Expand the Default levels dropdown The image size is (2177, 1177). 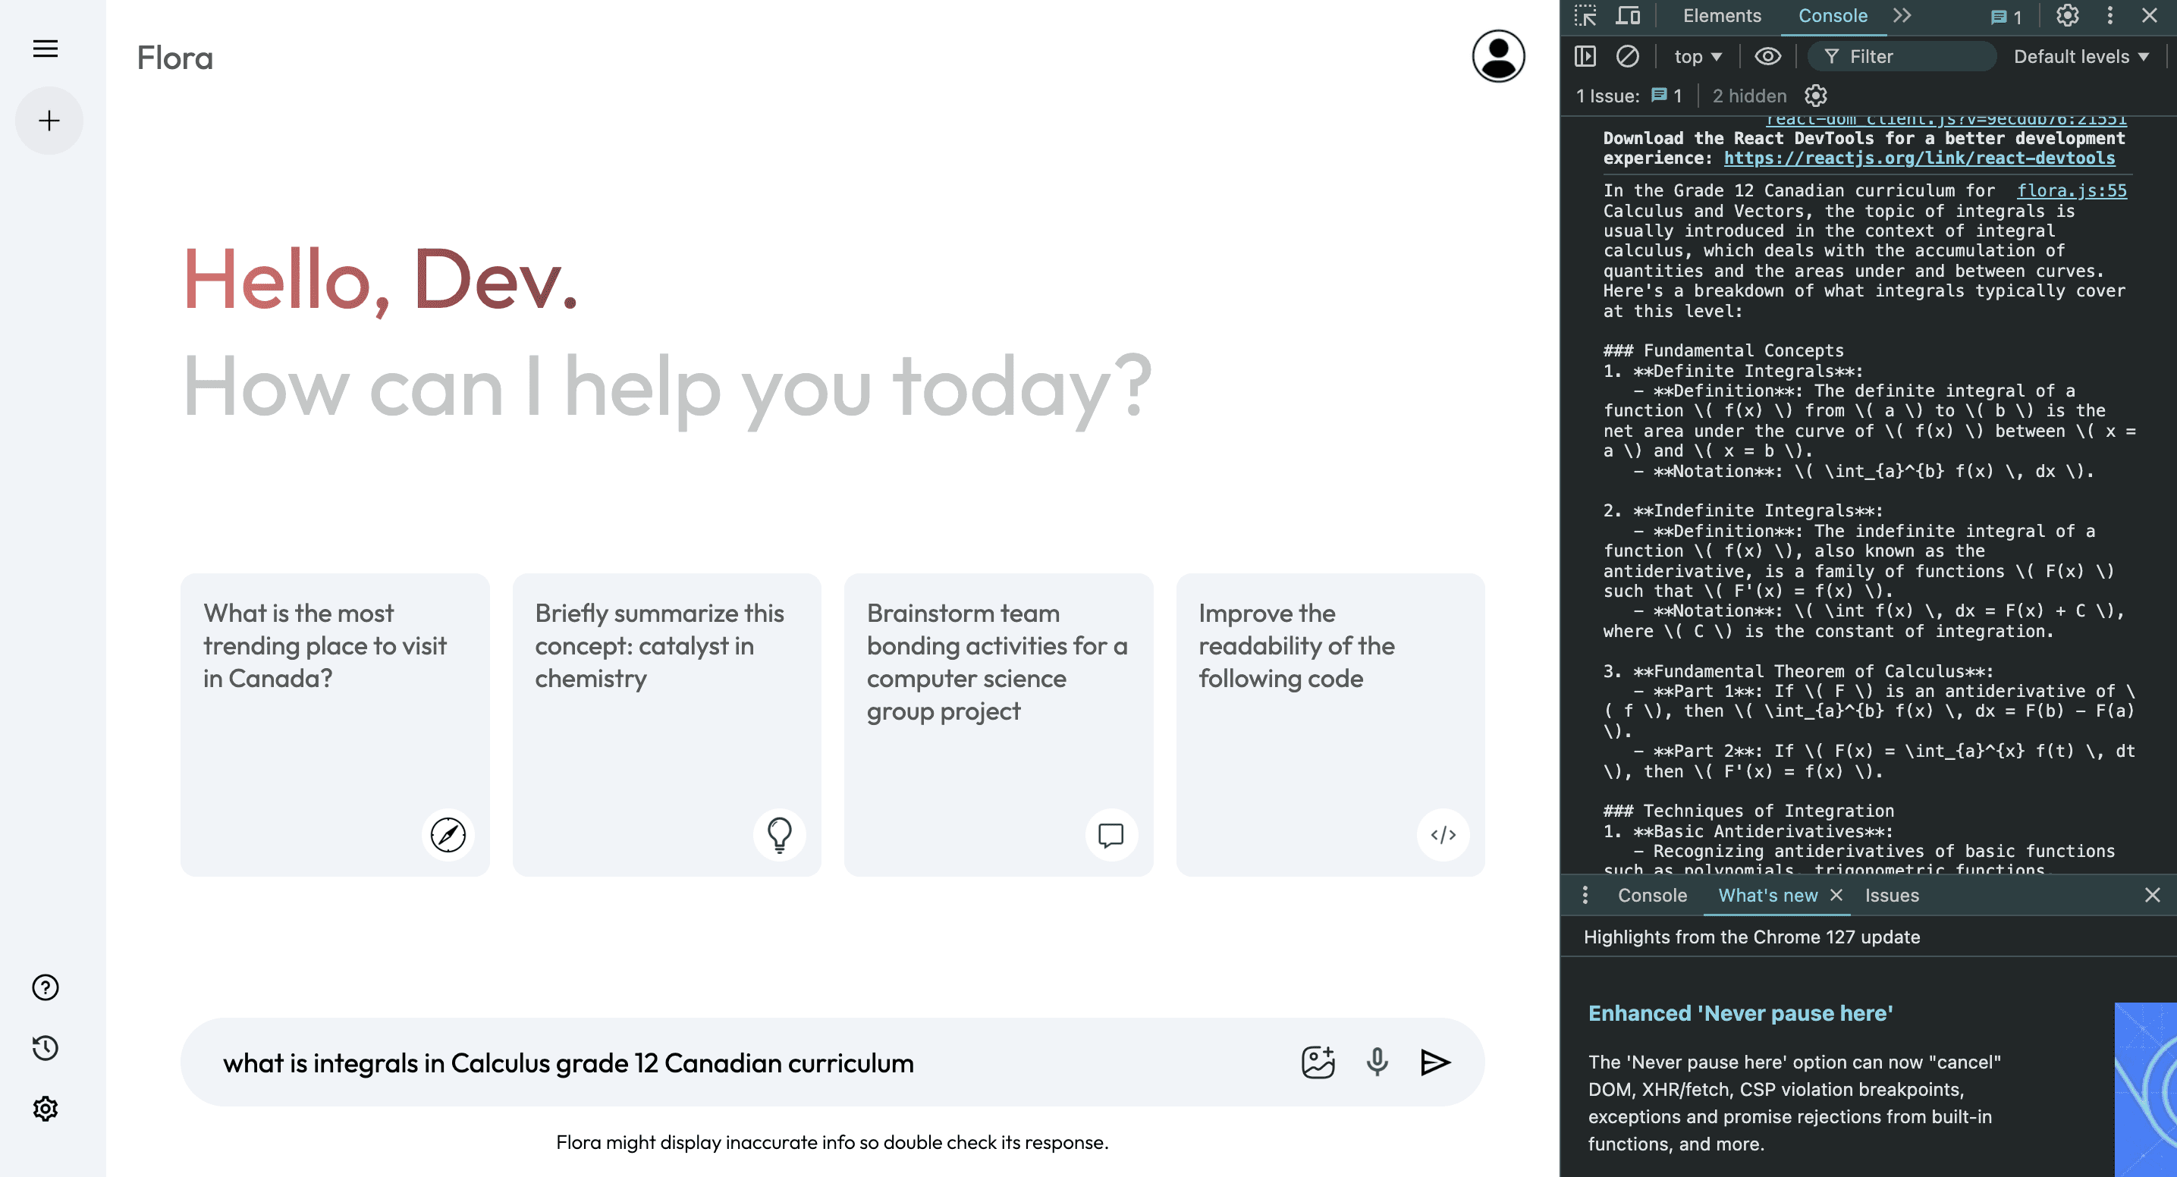[2081, 57]
